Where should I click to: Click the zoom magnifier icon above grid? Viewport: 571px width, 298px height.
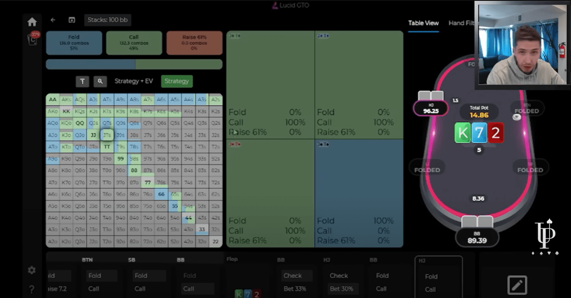click(100, 81)
